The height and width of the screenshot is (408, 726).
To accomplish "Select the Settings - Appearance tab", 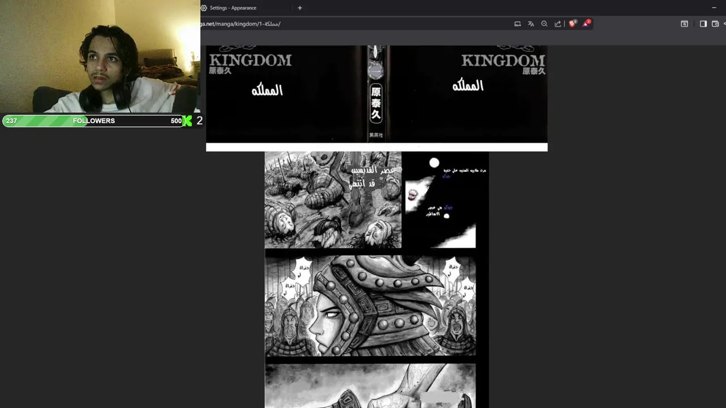I will coord(247,8).
